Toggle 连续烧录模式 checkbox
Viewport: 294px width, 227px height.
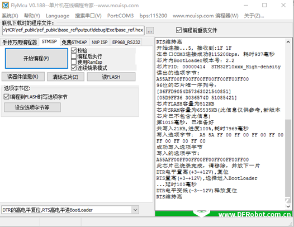pos(89,68)
